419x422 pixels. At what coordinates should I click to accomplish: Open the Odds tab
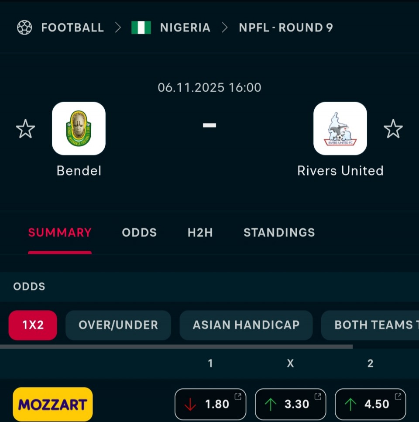pos(139,232)
